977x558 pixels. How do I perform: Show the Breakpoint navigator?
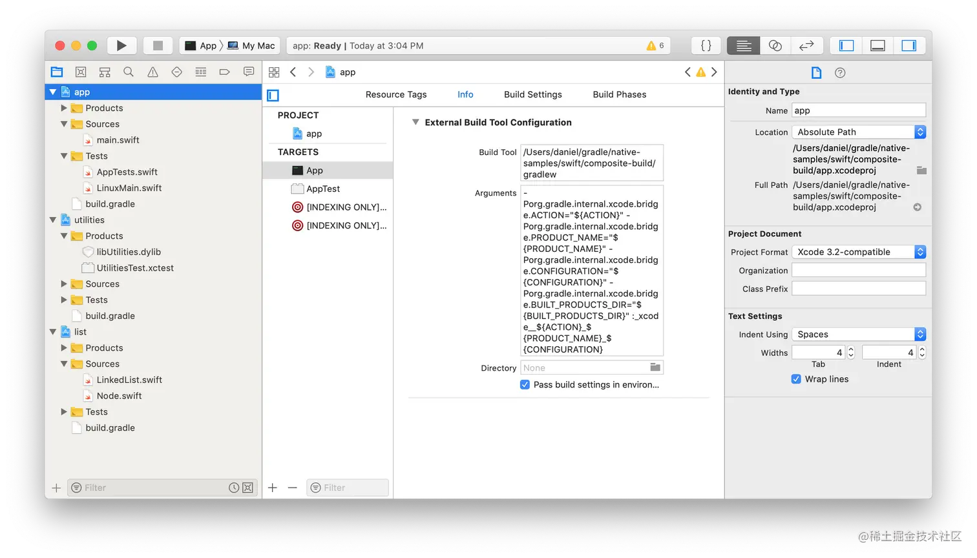(225, 72)
